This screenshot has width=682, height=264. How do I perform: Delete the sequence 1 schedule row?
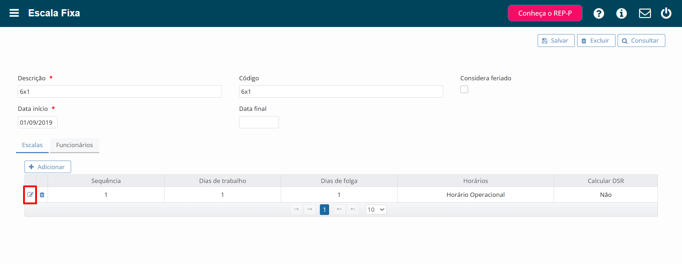[x=42, y=195]
